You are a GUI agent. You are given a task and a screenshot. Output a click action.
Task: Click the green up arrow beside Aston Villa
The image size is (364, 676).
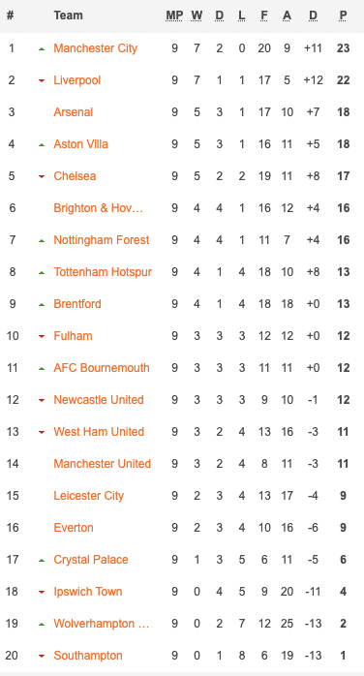(42, 145)
